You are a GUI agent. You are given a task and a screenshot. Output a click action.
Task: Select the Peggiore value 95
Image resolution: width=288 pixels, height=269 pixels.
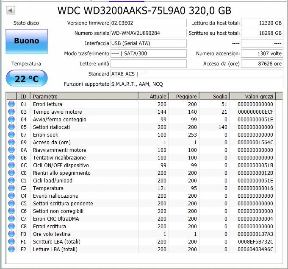194,188
